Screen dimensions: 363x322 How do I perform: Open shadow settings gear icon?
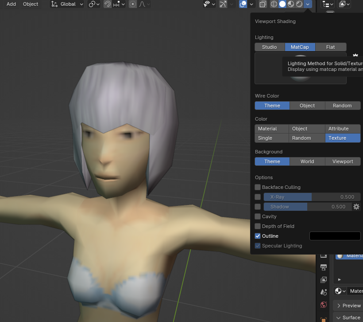click(356, 207)
